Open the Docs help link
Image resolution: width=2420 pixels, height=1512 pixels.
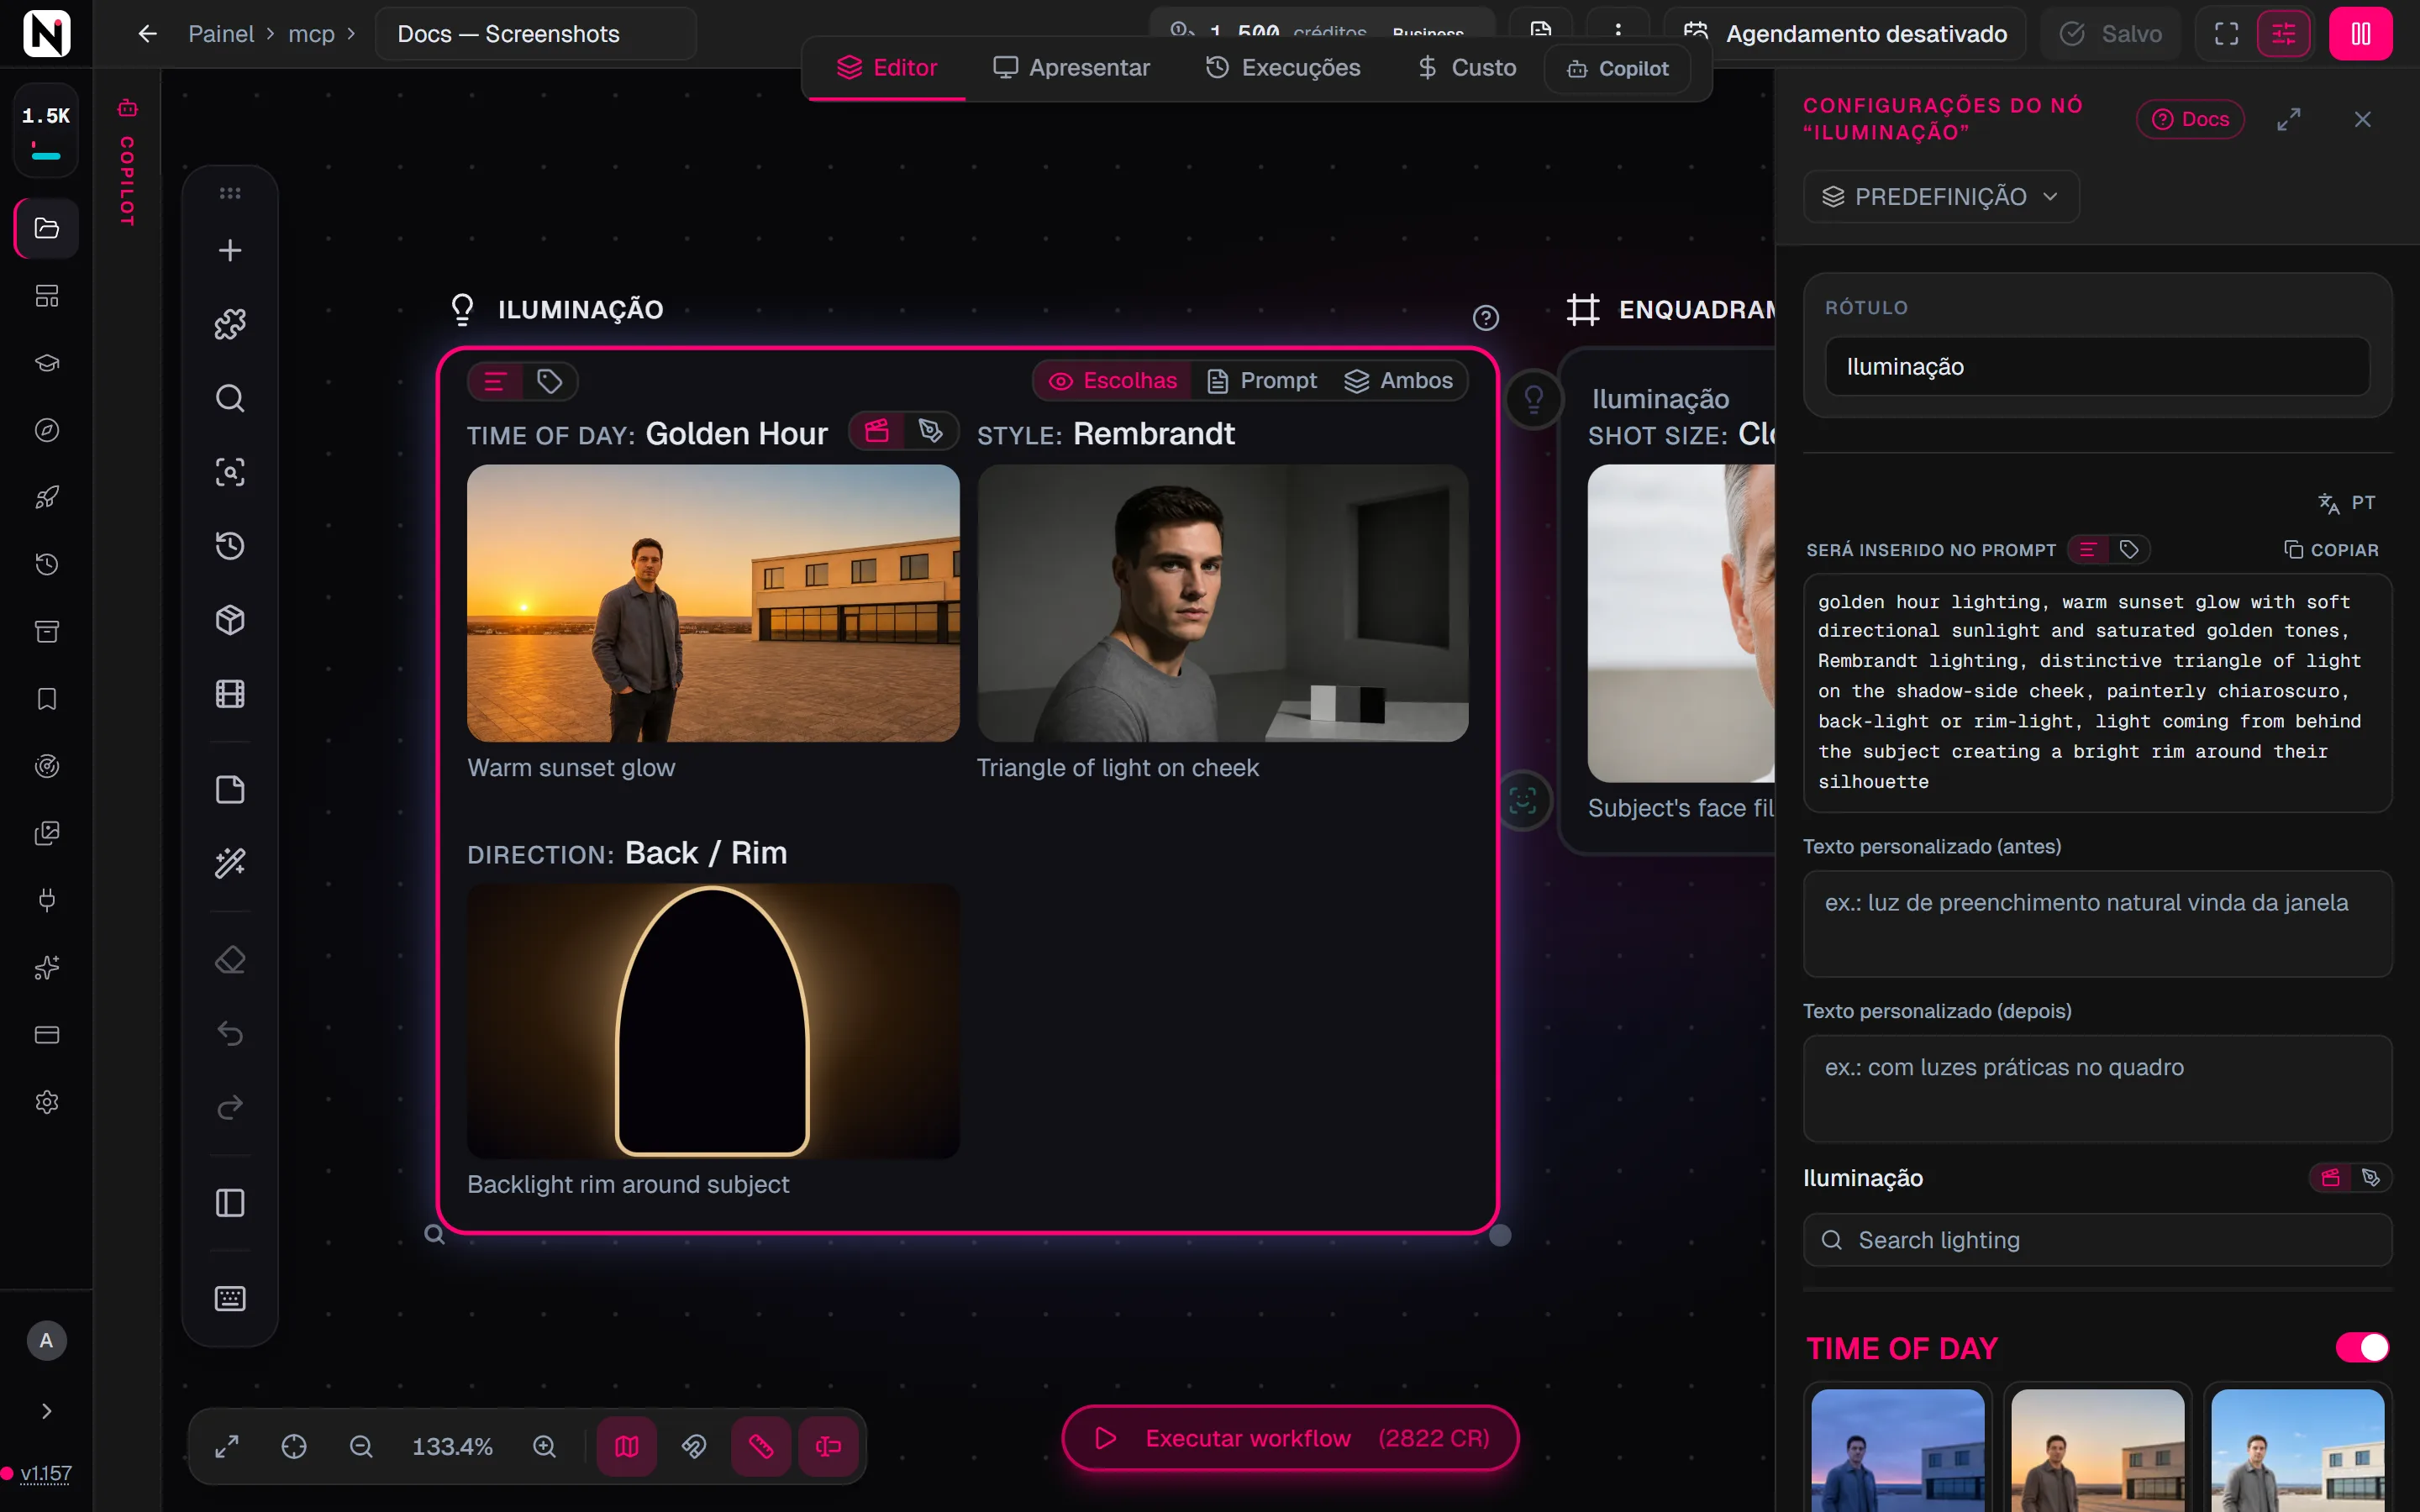tap(2190, 119)
